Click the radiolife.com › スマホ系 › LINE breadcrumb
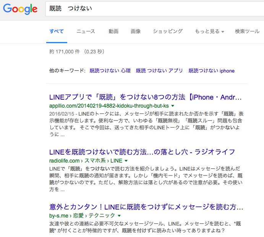The height and width of the screenshot is (237, 264). 86,161
